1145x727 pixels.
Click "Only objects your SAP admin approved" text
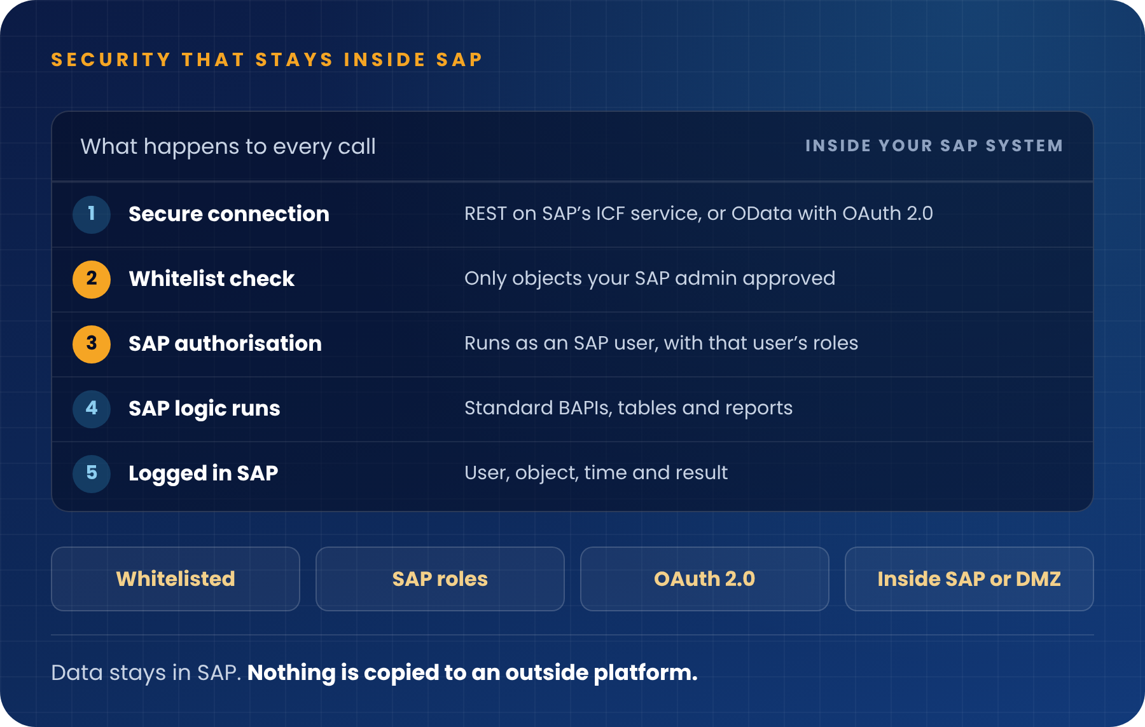click(x=649, y=278)
